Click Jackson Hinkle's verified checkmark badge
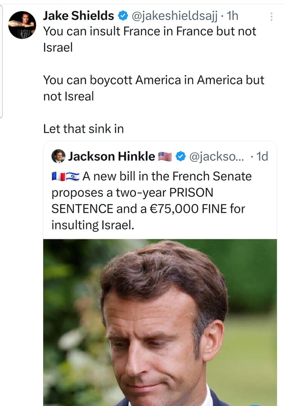 pos(180,156)
